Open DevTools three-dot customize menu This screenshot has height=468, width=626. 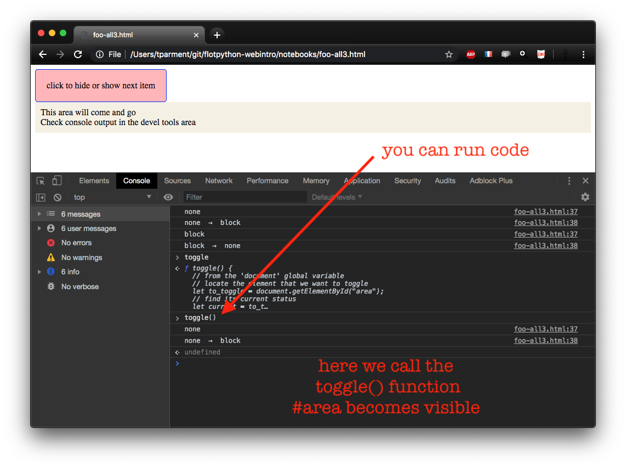(569, 181)
